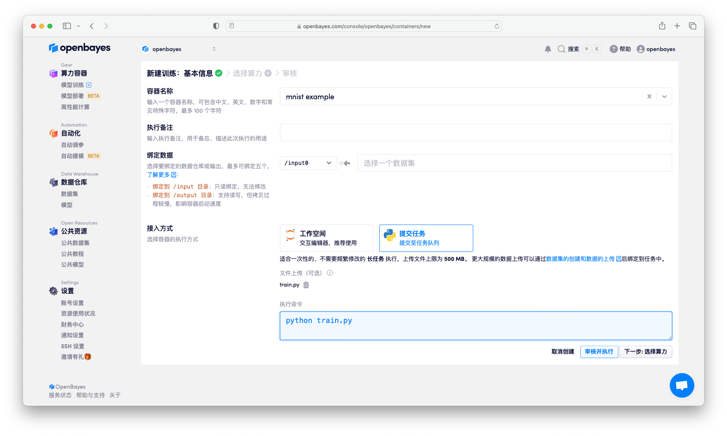Expand the container name dropdown
Viewport: 727px width, 436px height.
[x=664, y=97]
